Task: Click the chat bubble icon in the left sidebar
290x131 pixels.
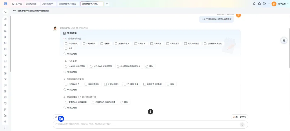Action: 5,85
